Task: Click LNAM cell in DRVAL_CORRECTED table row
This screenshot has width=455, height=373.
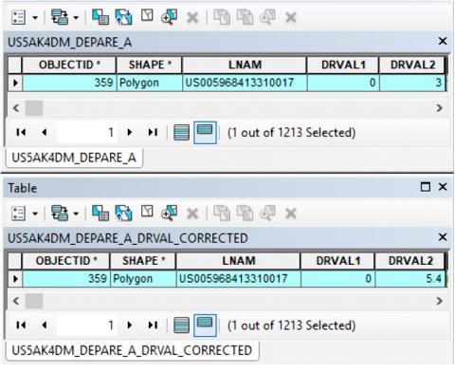Action: coord(238,279)
